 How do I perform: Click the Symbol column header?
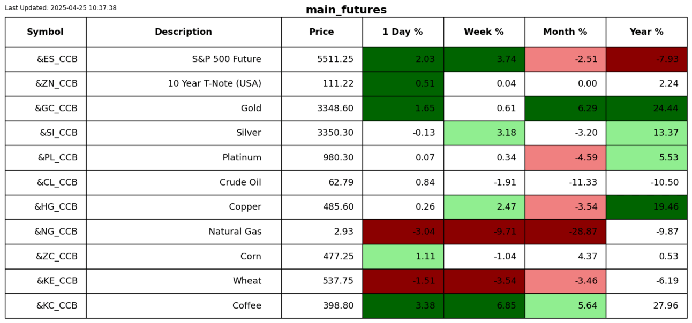click(46, 32)
